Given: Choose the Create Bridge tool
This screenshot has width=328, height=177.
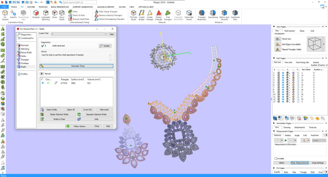Looking at the screenshot, I should point(142,15).
